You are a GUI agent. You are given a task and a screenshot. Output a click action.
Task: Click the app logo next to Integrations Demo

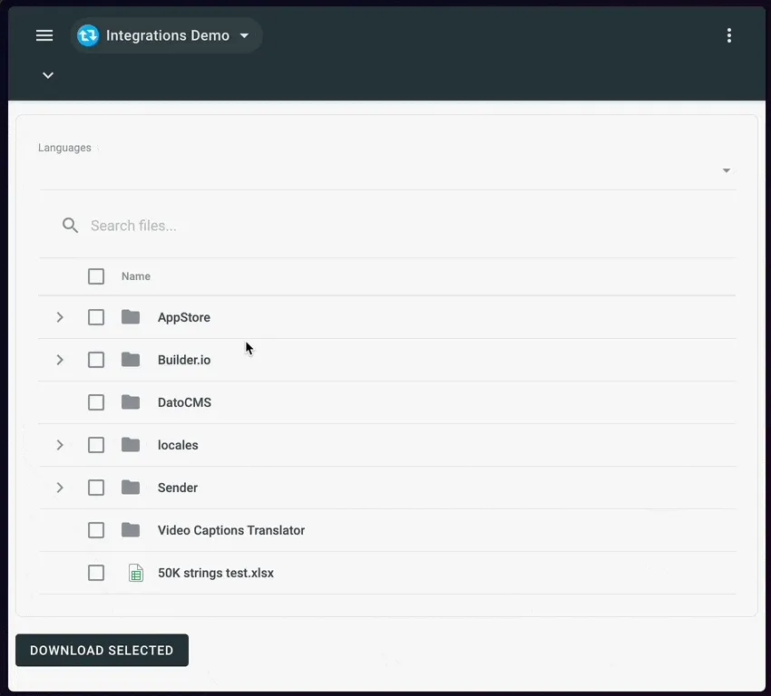point(87,35)
